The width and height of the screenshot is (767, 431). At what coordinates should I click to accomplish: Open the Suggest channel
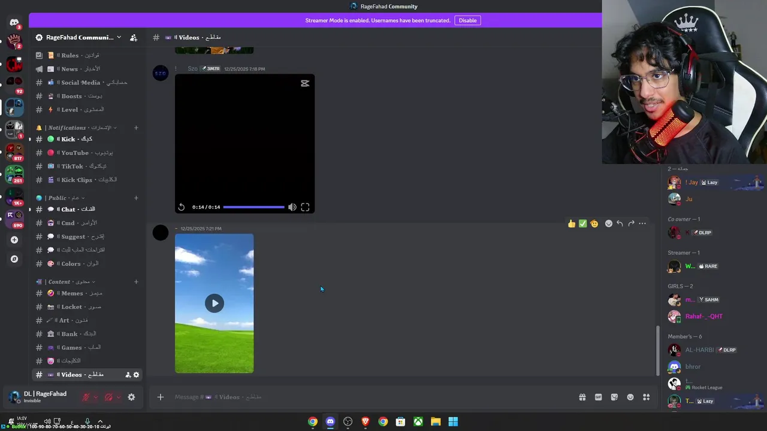click(87, 236)
